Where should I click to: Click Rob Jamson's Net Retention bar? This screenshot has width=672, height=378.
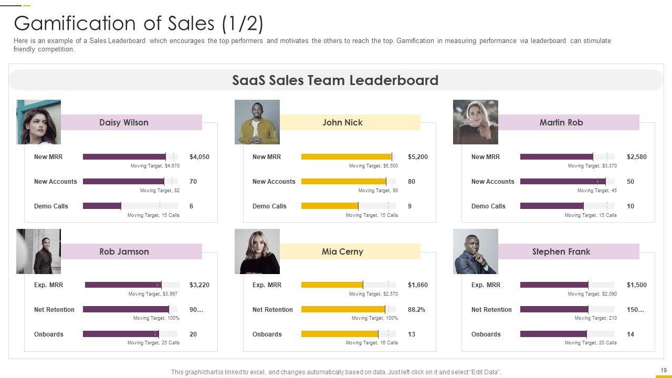(126, 309)
